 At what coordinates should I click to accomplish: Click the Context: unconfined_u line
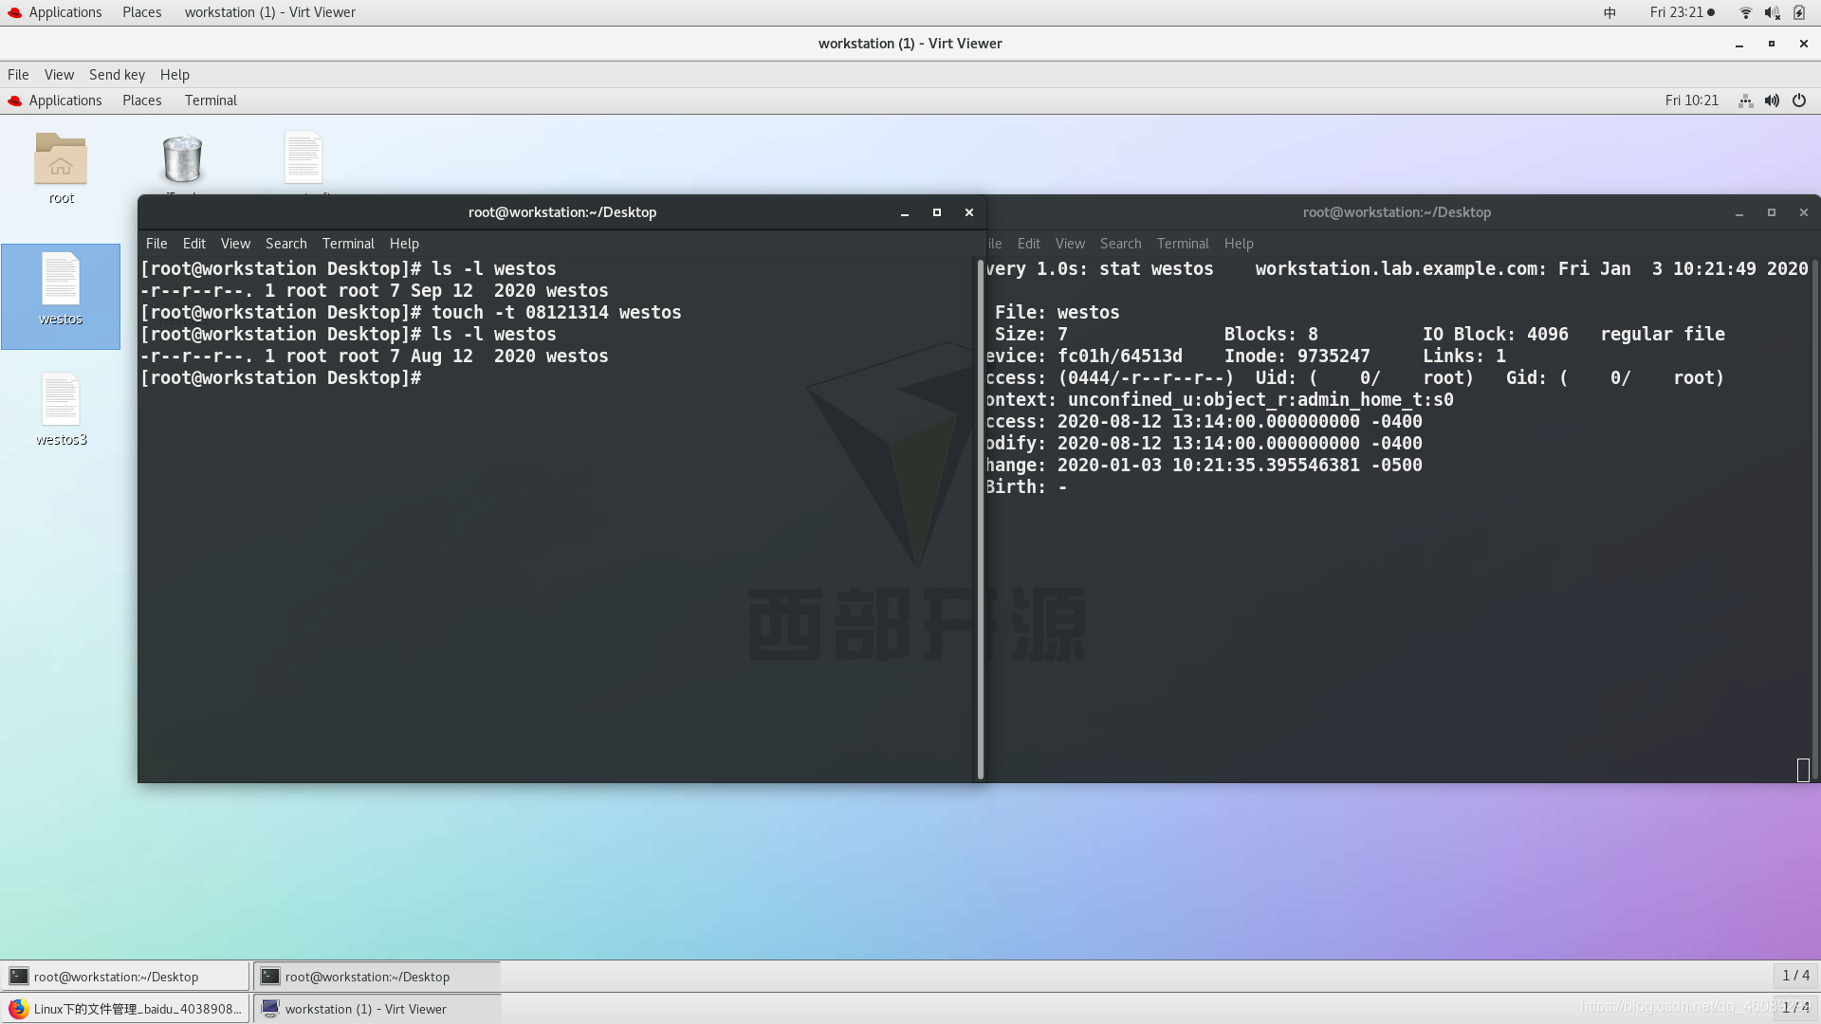tap(1219, 400)
